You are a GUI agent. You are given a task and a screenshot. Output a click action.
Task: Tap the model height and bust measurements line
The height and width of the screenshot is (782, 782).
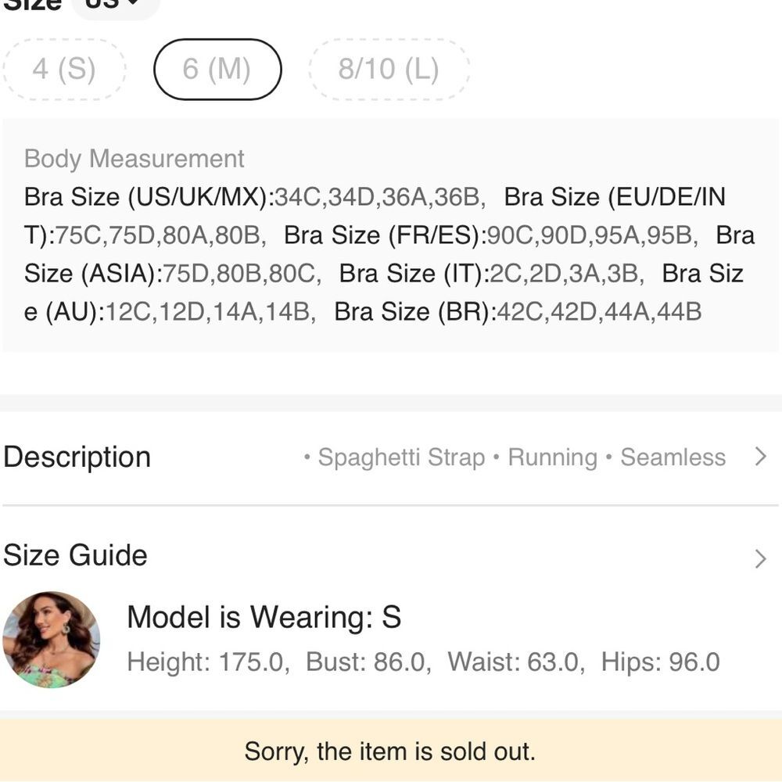[x=423, y=662]
